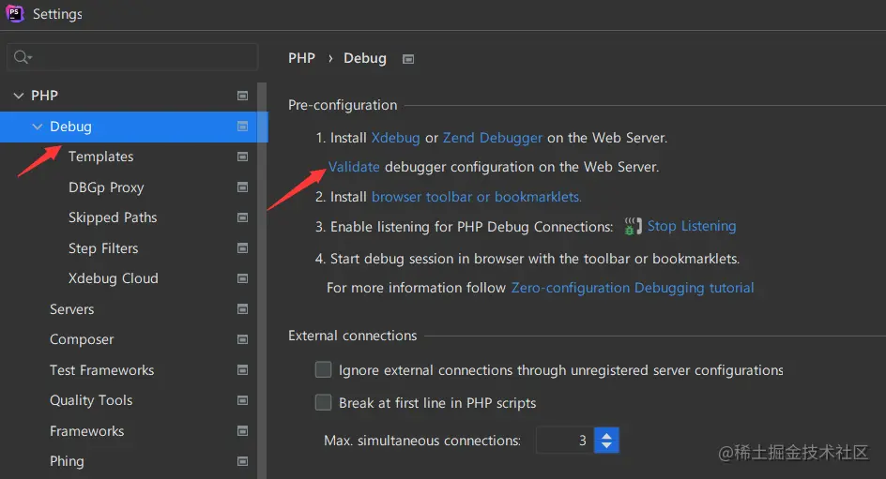Open DBGp Proxy settings page
The width and height of the screenshot is (886, 479).
pyautogui.click(x=106, y=187)
